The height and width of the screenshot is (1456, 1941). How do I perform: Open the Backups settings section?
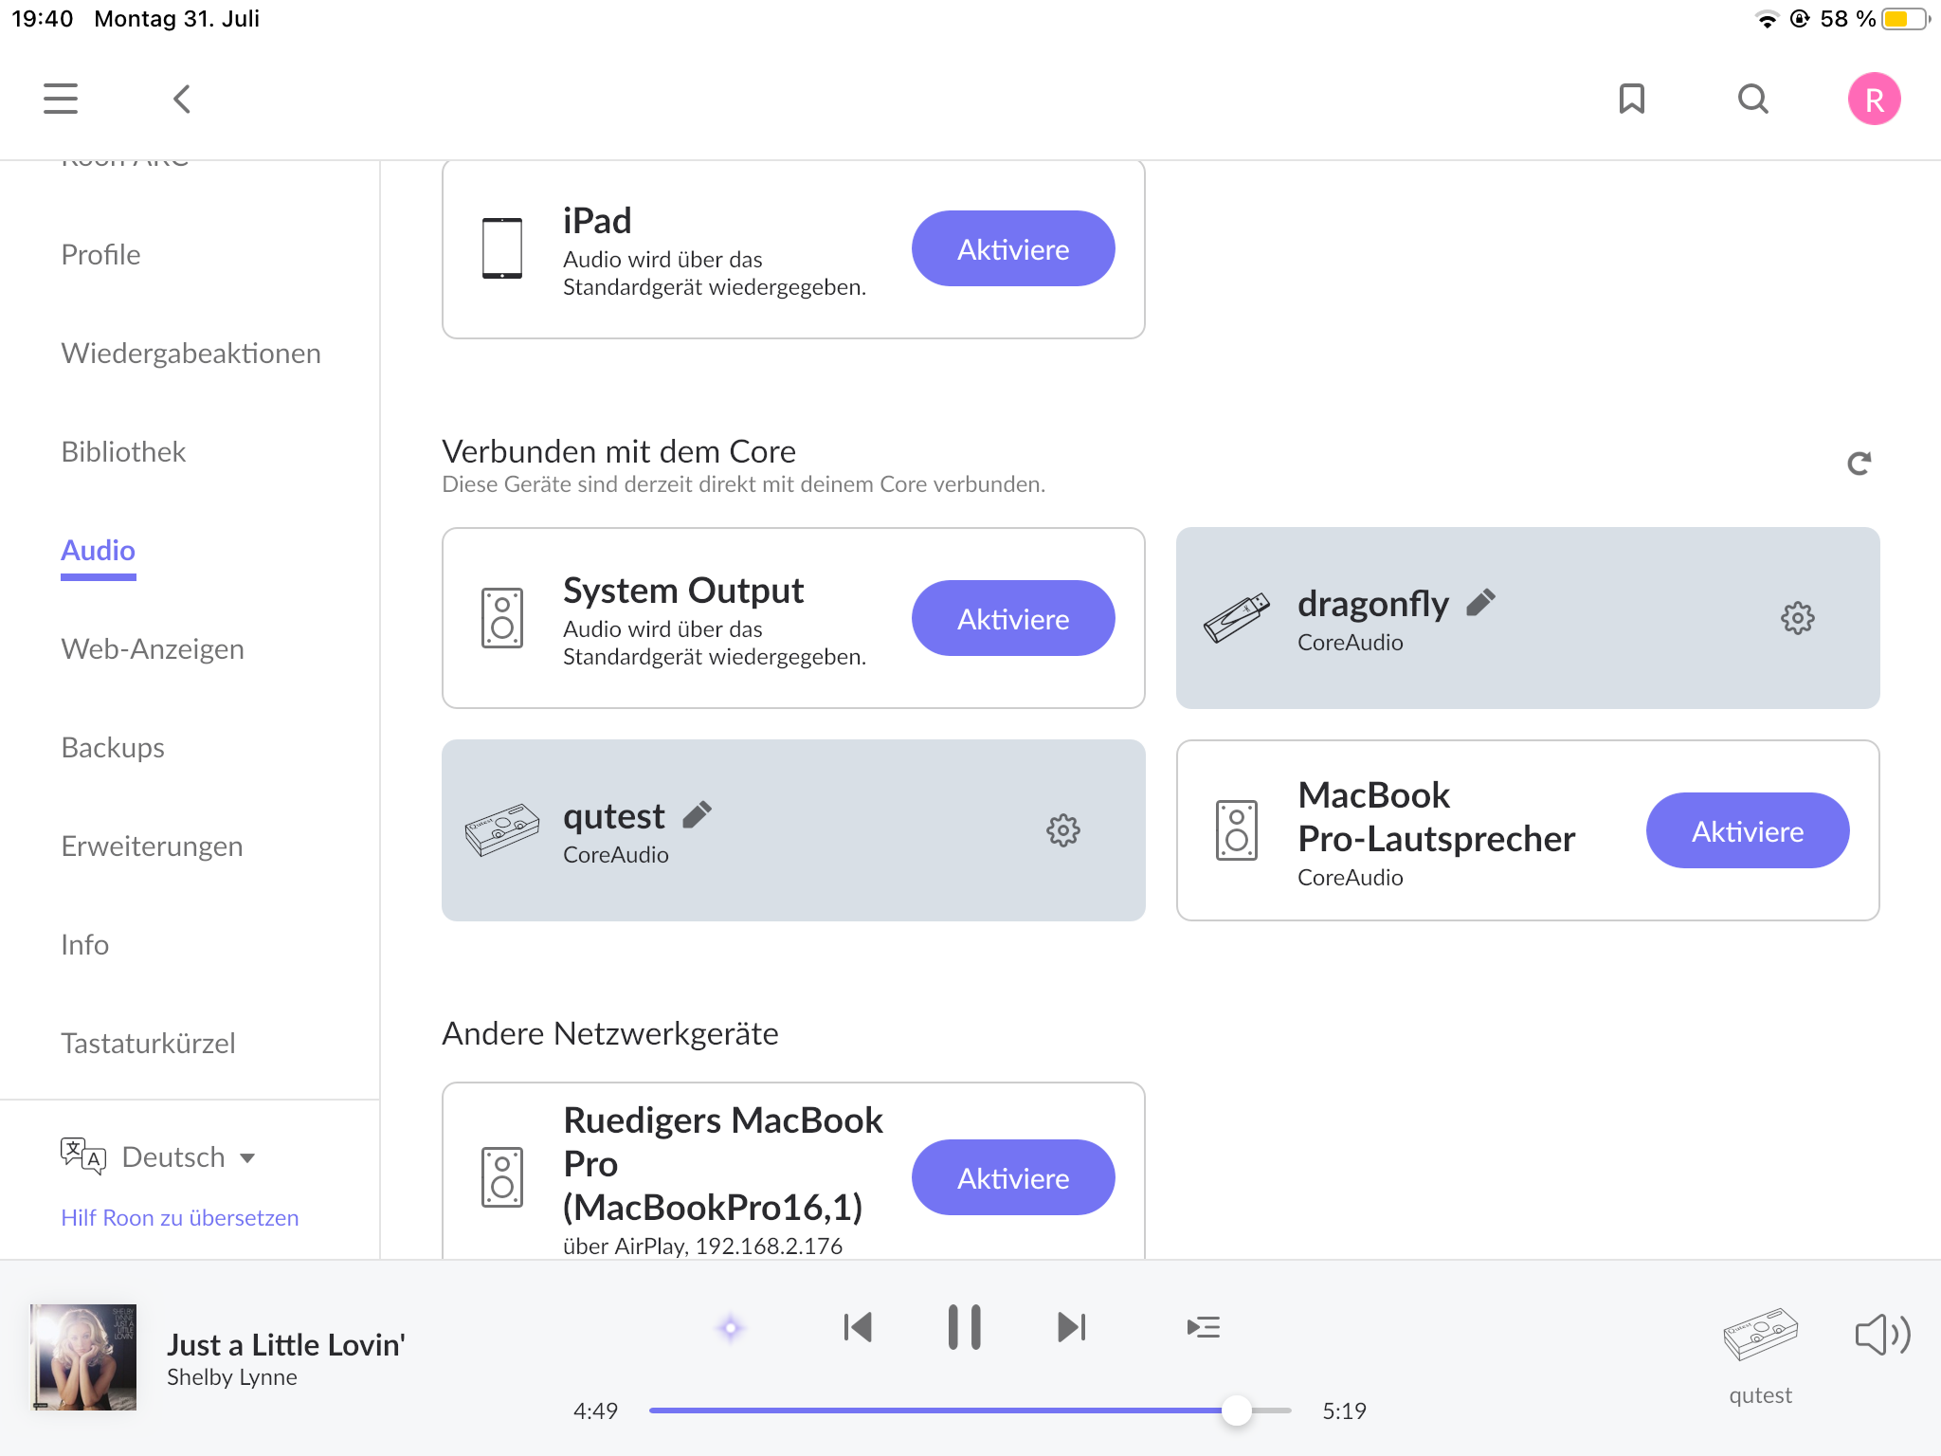pyautogui.click(x=113, y=748)
